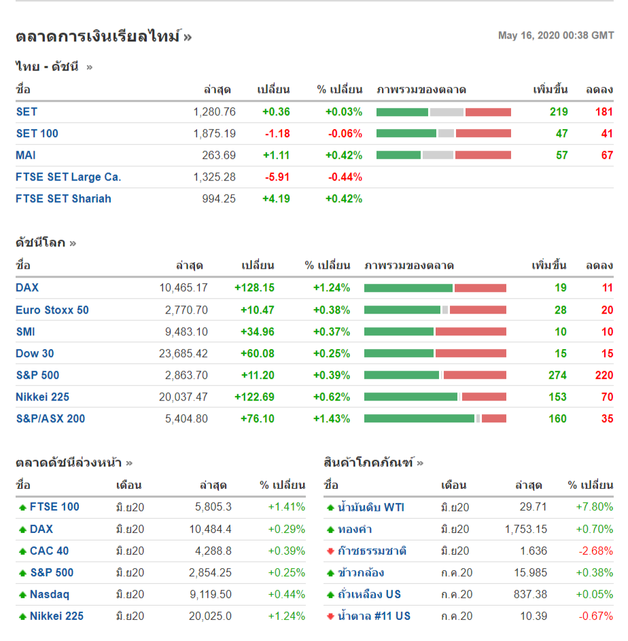Image resolution: width=628 pixels, height=641 pixels.
Task: Click the red down arrow beside ก๊าซธรรมชาติ
Action: 331,551
